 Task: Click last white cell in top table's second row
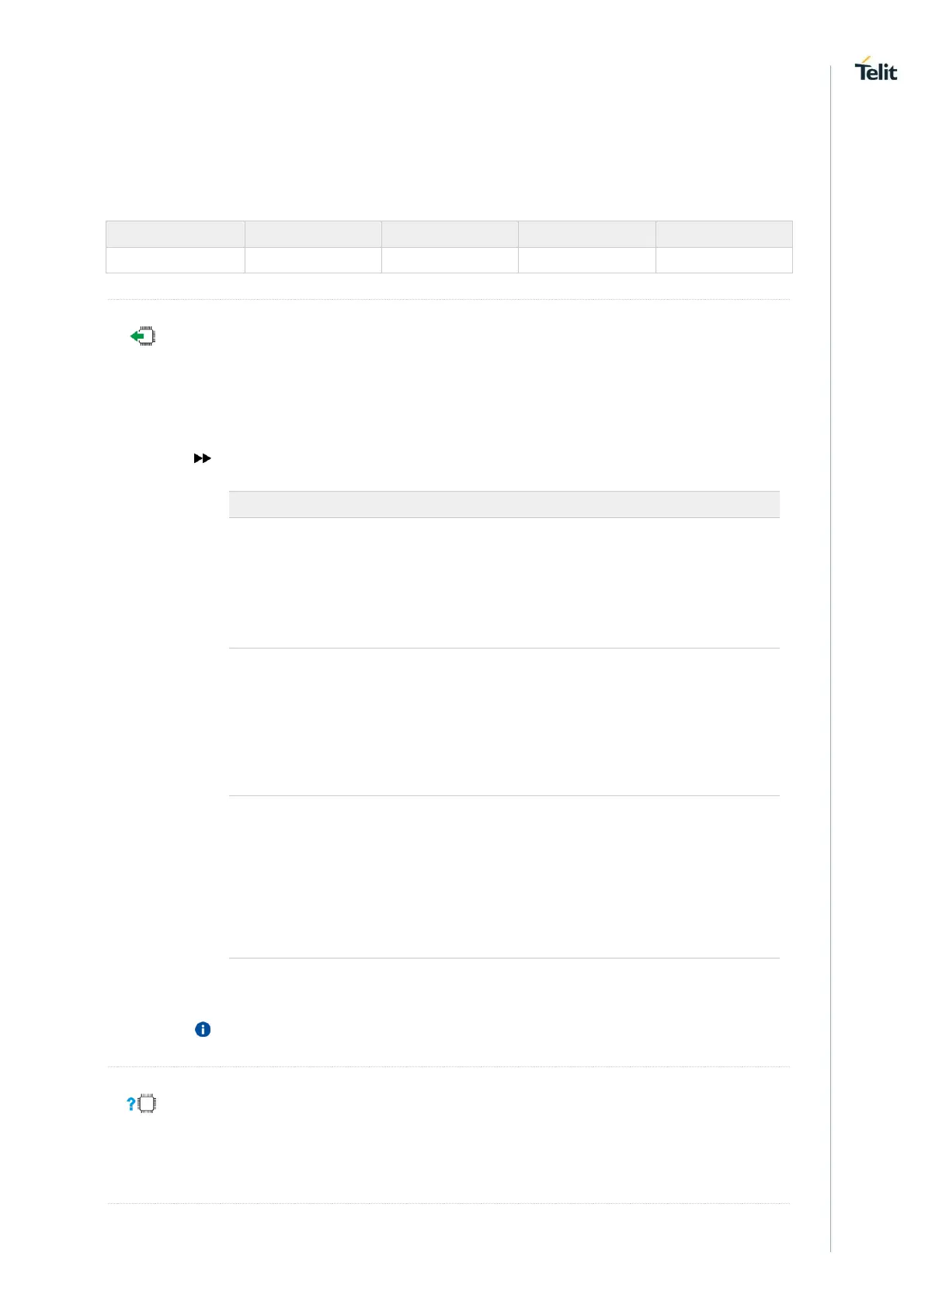coord(724,260)
